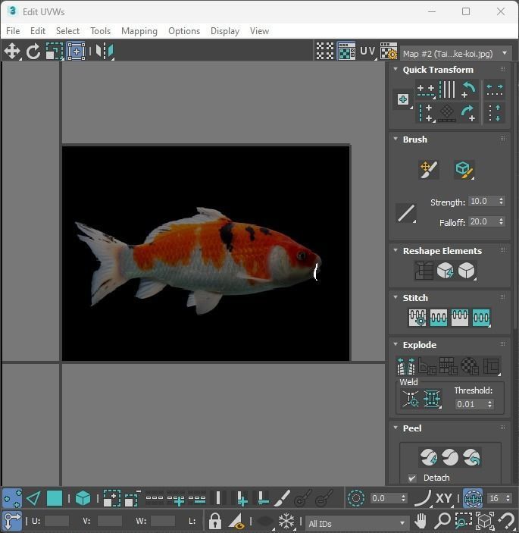Click the UV coordinate space button
The height and width of the screenshot is (533, 519).
(x=367, y=52)
